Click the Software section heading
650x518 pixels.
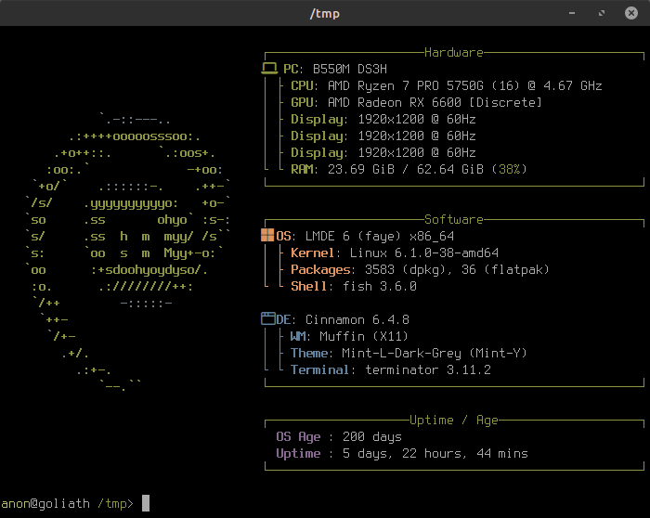point(454,220)
